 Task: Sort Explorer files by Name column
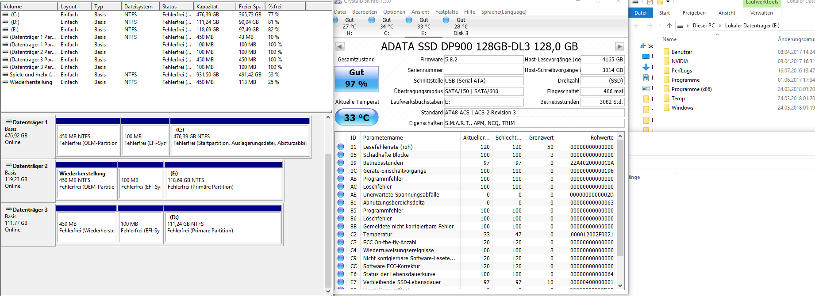669,39
